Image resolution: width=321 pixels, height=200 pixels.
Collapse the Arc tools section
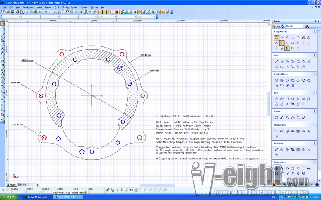(x=315, y=92)
